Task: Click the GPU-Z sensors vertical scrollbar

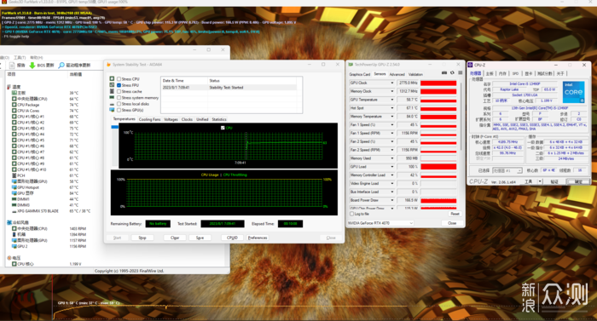Action: coord(461,144)
